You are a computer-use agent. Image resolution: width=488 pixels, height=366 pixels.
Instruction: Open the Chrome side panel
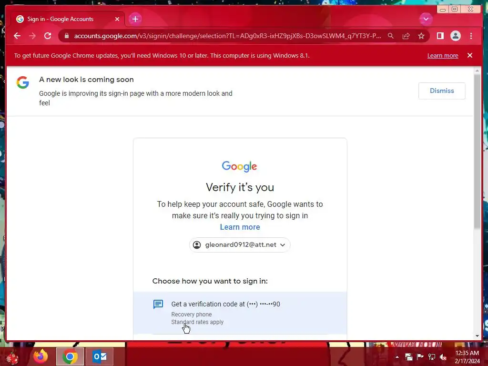(440, 36)
